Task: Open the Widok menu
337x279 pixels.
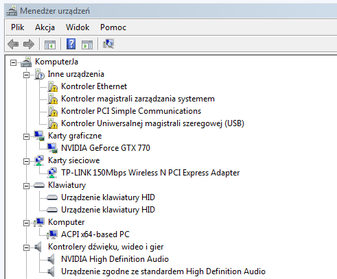Action: tap(78, 27)
